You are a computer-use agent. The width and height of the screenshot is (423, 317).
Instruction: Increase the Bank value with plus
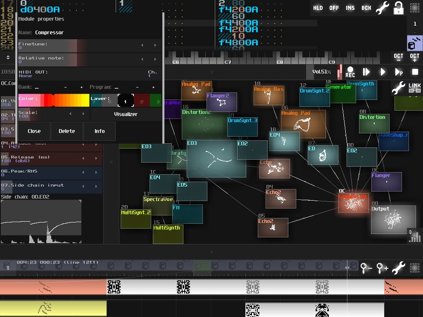[81, 88]
